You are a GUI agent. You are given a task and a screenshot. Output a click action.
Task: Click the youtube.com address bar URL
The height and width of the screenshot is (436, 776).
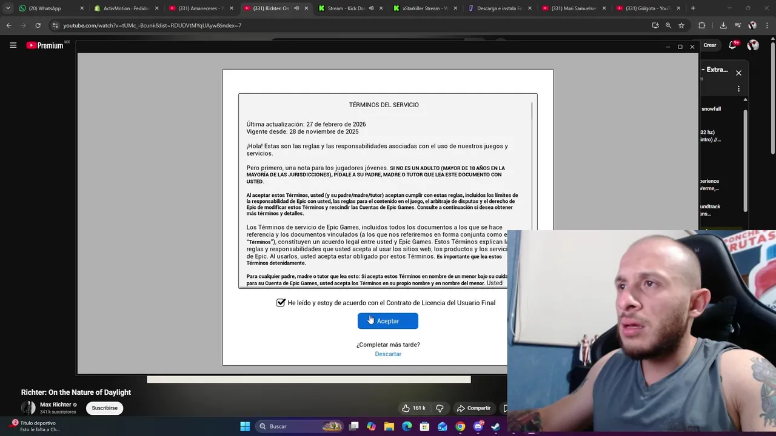click(x=152, y=25)
